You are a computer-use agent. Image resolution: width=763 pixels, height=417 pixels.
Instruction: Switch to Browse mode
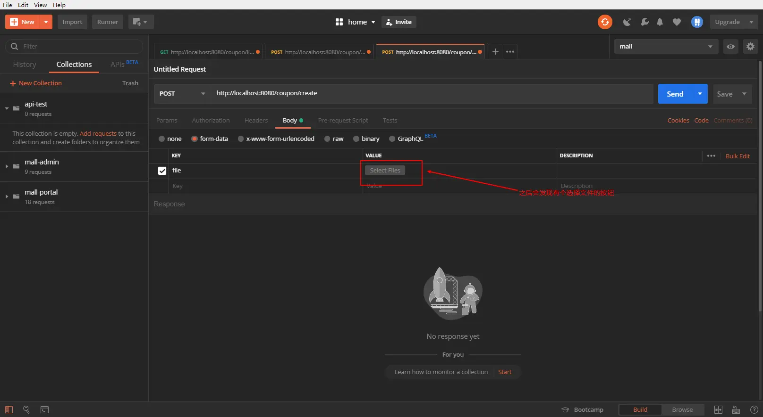(682, 409)
